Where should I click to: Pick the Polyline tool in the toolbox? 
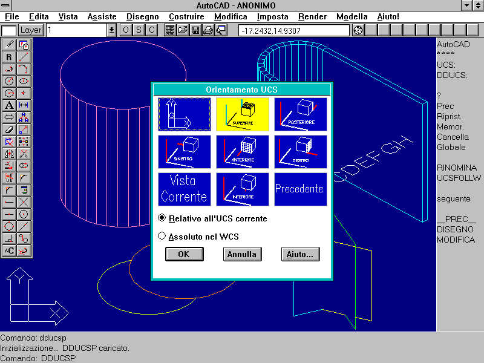point(9,69)
